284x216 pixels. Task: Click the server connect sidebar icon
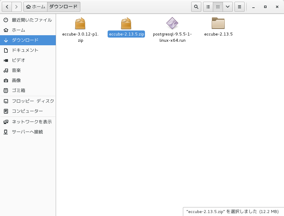[x=6, y=132]
